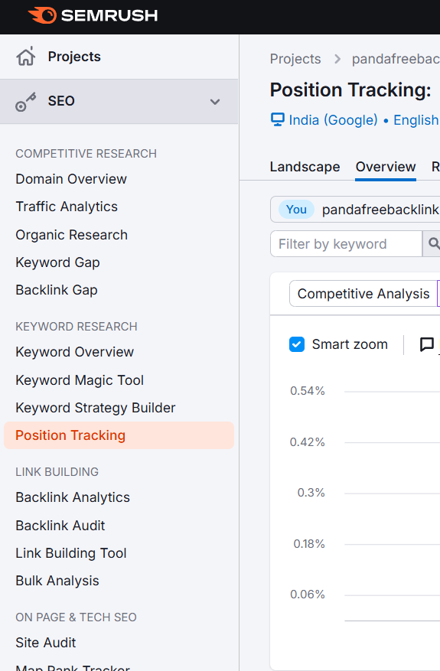The image size is (440, 671).
Task: Click into Filter by keyword field
Action: click(346, 244)
